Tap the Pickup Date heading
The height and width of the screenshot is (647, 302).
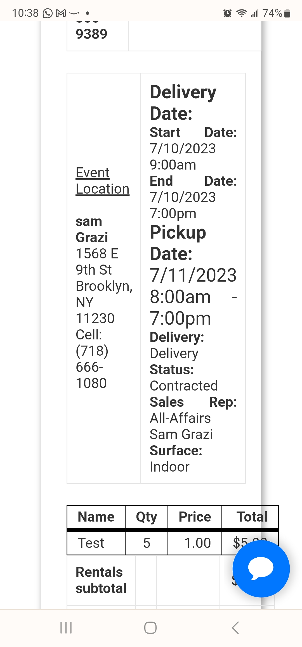click(x=178, y=243)
